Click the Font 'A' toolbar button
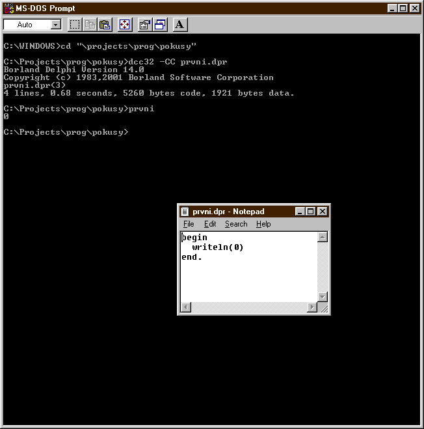 click(180, 25)
